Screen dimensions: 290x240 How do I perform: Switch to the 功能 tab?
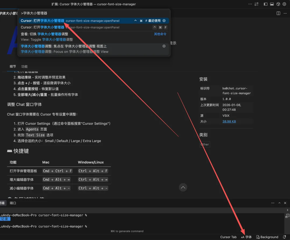(24, 66)
